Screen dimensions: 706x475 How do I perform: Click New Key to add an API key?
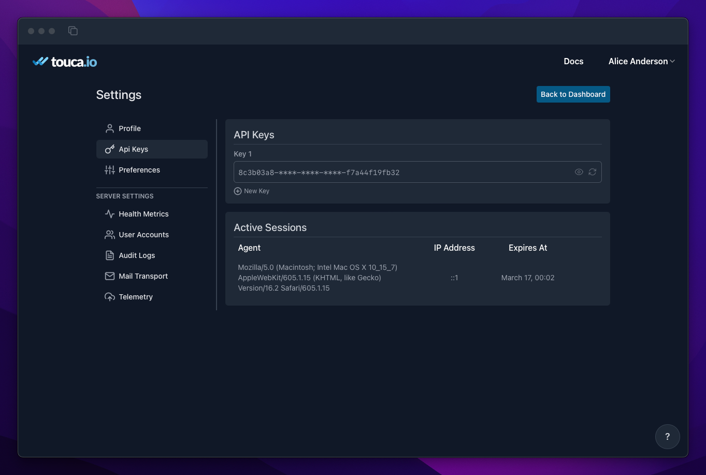[x=252, y=191]
